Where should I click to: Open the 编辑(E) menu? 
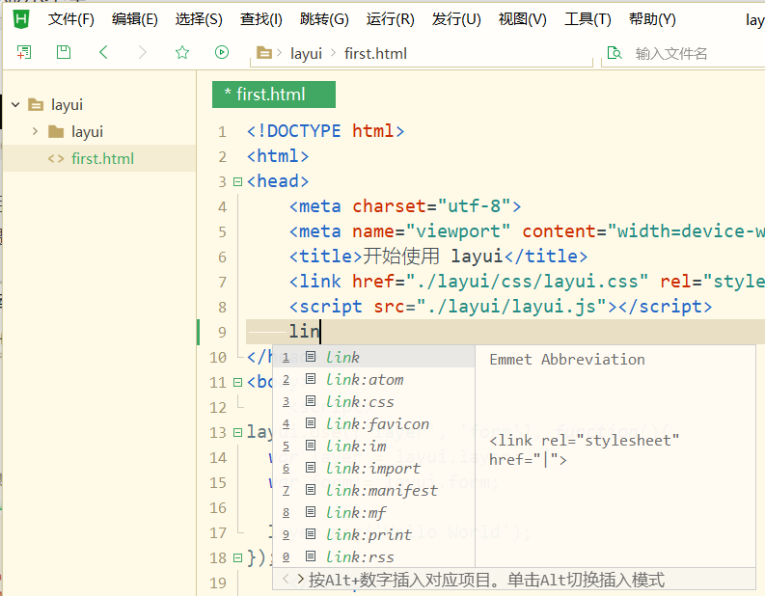click(x=135, y=19)
